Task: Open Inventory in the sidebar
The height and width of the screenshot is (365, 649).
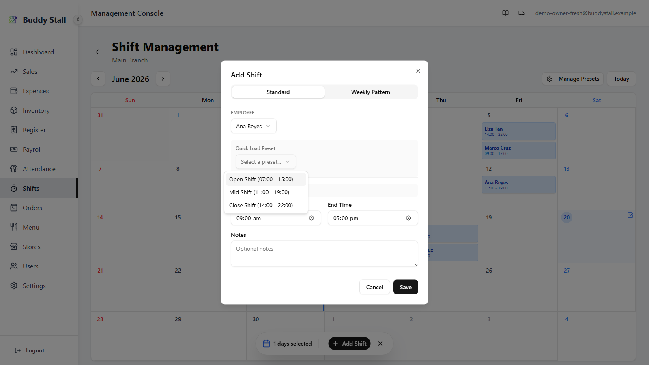Action: (39, 110)
